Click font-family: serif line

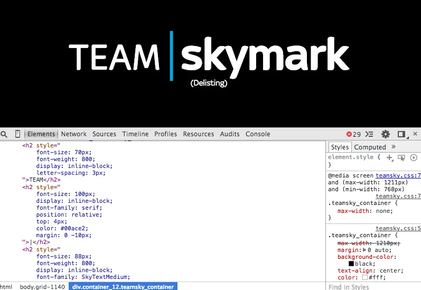point(69,208)
